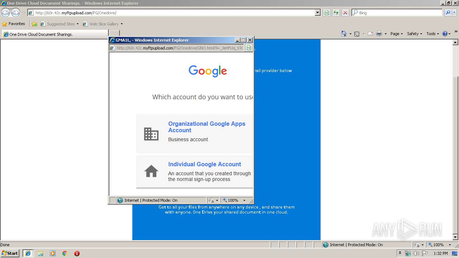Click the Add to Favorites Bar icon
The height and width of the screenshot is (258, 459).
(34, 24)
